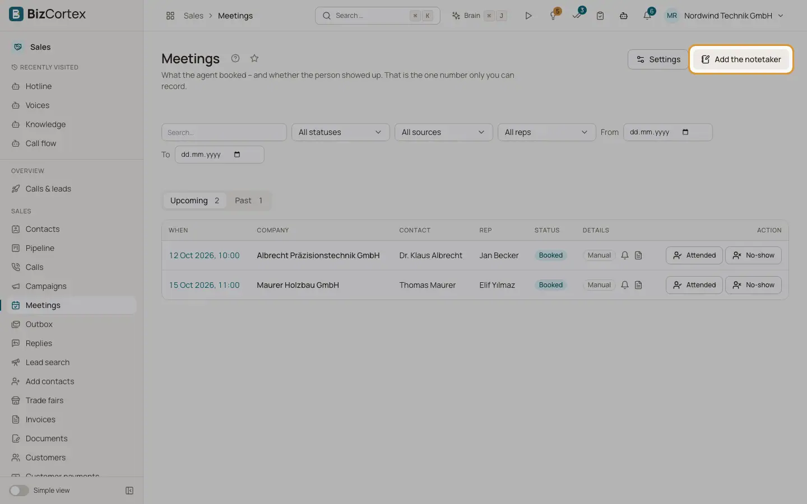807x504 pixels.
Task: Open the All statuses dropdown
Action: 341,132
